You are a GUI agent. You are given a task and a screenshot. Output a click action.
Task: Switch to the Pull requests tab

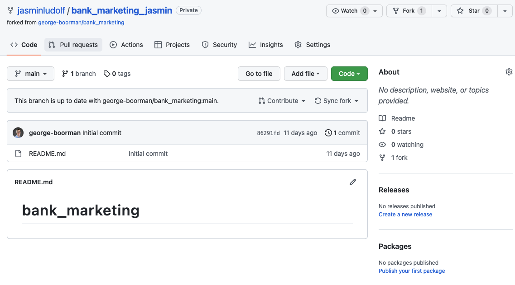(73, 45)
